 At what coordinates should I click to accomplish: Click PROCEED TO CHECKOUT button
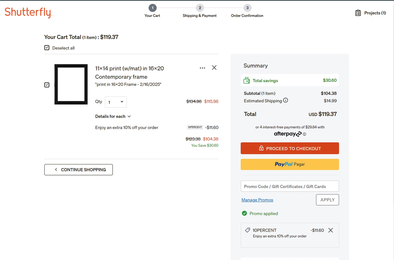tap(290, 148)
